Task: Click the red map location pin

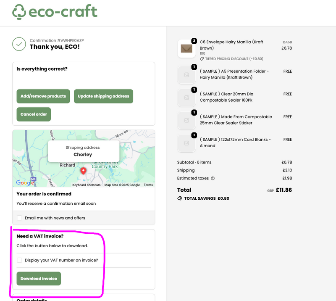Action: pyautogui.click(x=83, y=171)
